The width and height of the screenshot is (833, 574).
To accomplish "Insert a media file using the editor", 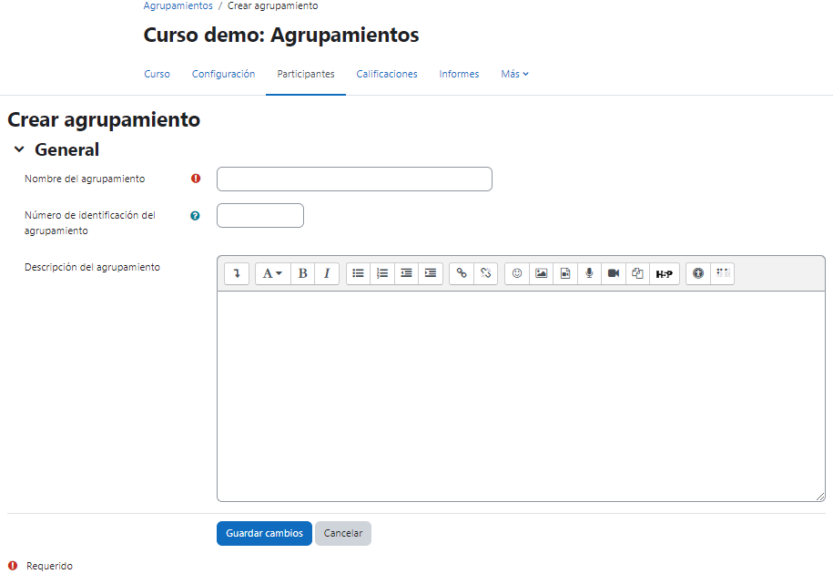I will pos(565,273).
